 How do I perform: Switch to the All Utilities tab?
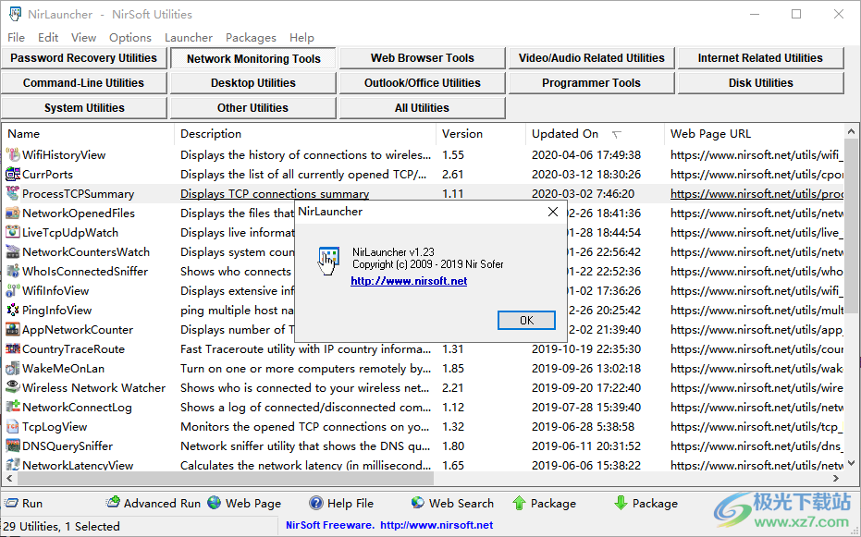click(422, 106)
